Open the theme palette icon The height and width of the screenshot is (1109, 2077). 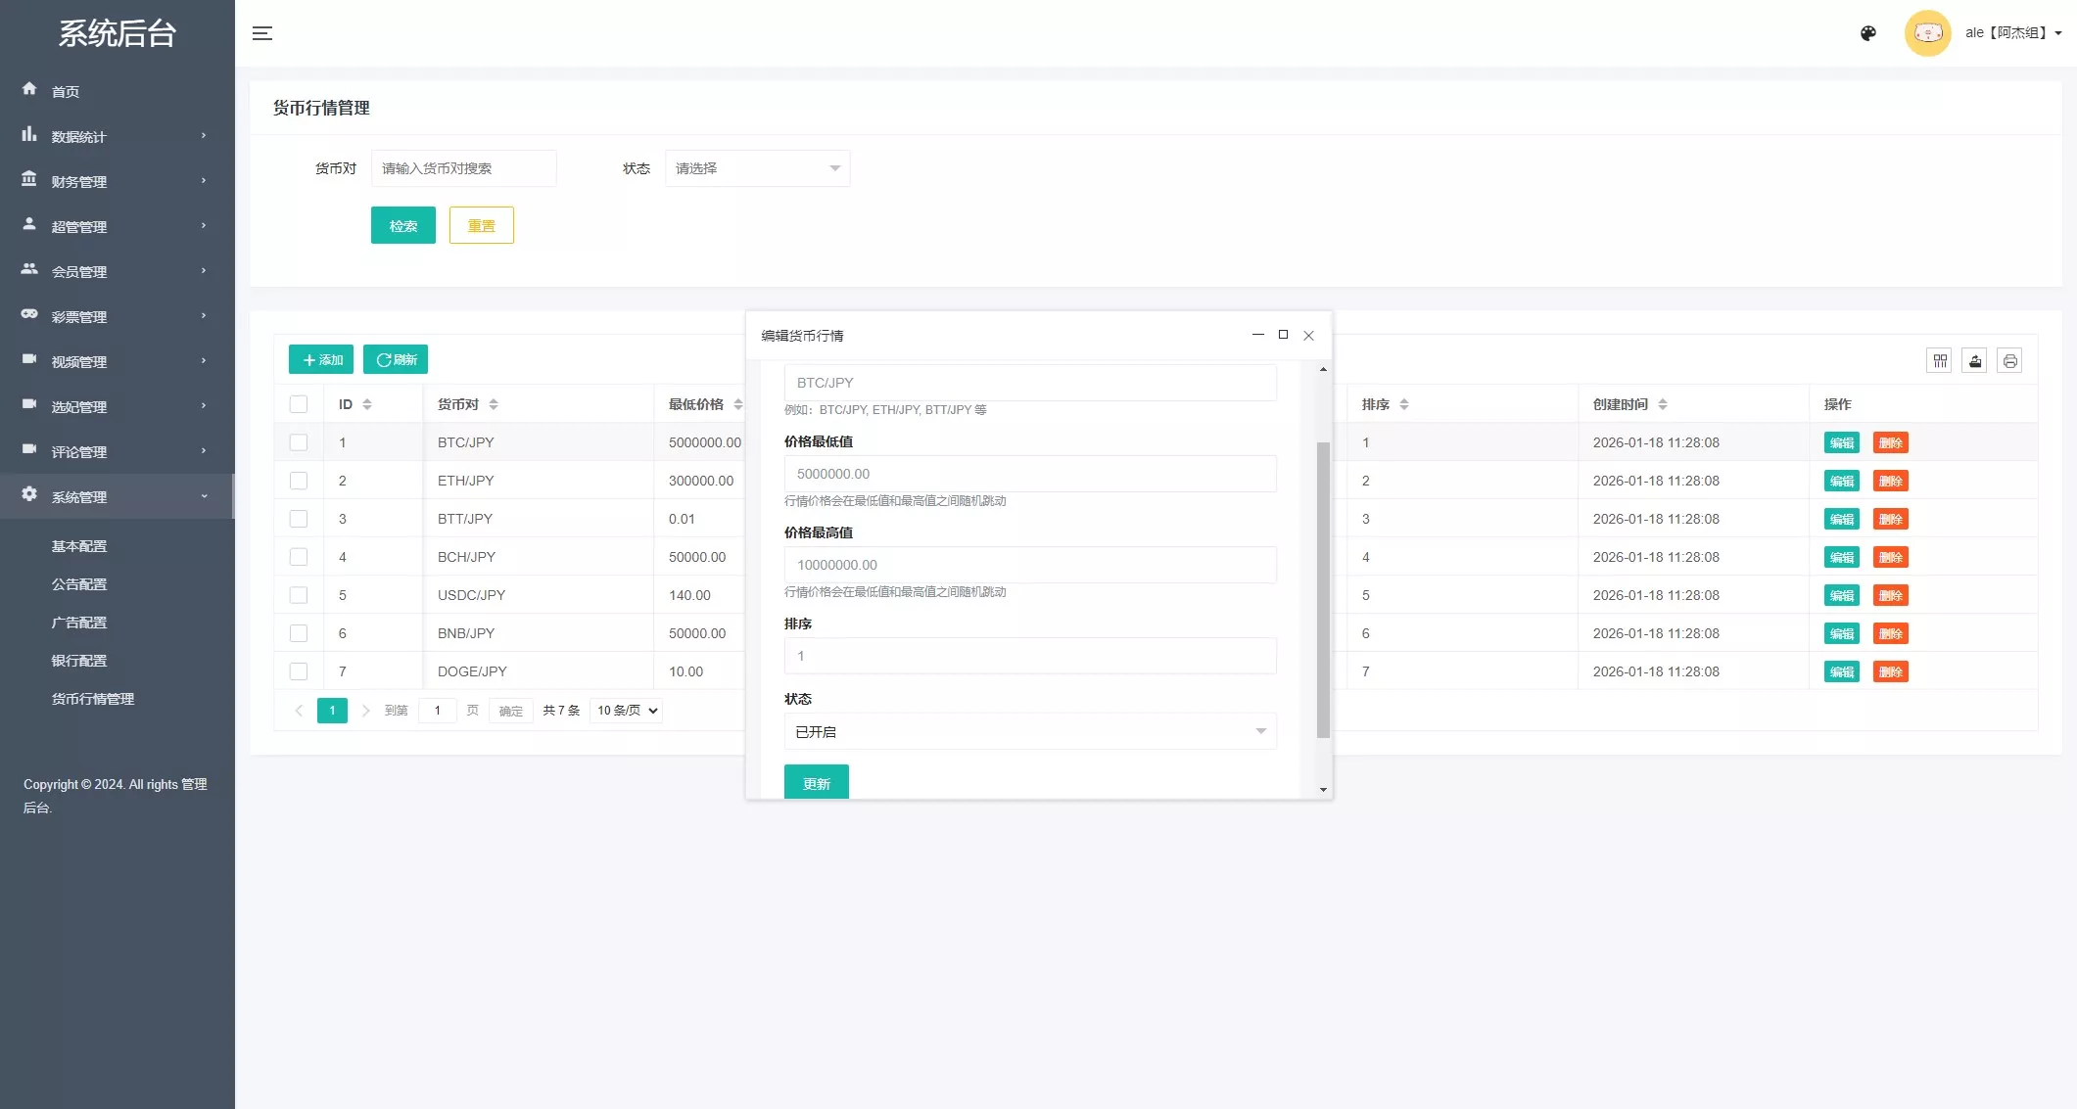click(x=1868, y=33)
